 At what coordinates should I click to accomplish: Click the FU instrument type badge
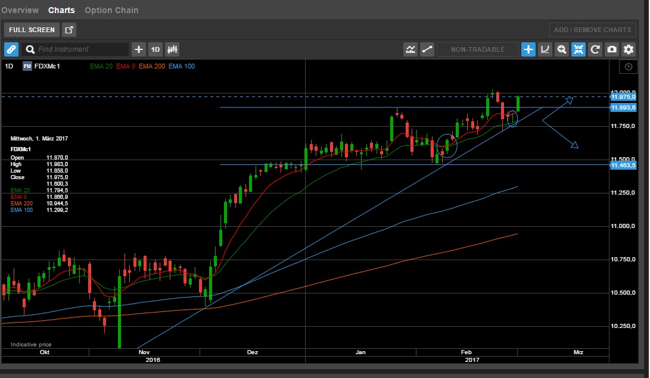(27, 66)
